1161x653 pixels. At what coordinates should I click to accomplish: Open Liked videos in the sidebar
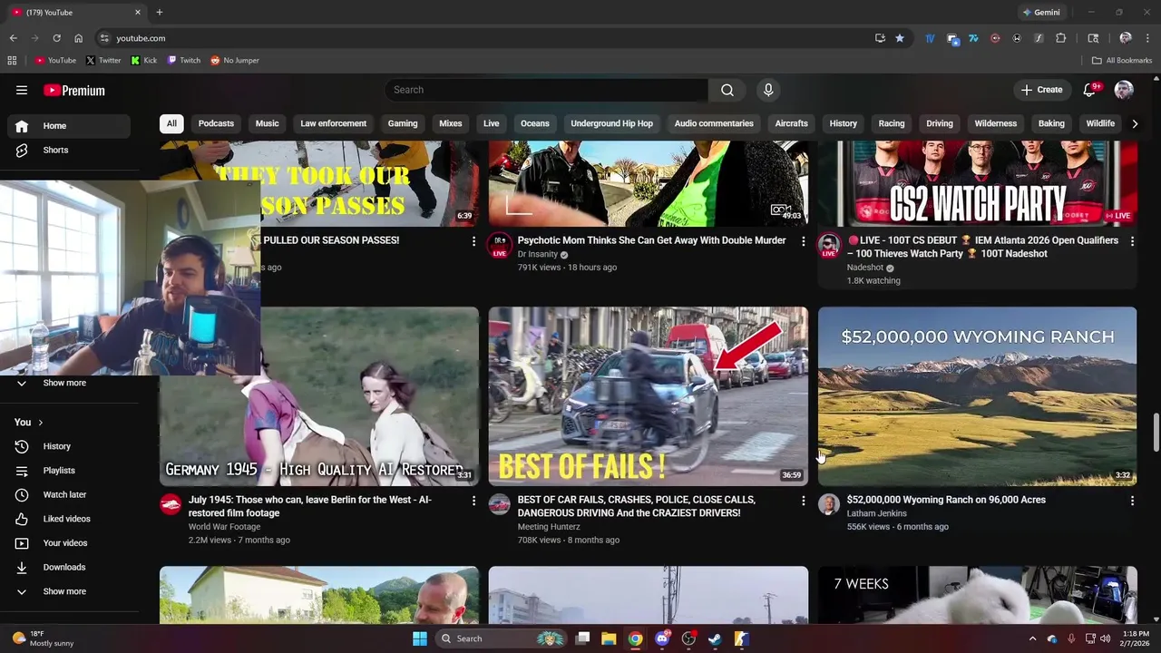69,519
